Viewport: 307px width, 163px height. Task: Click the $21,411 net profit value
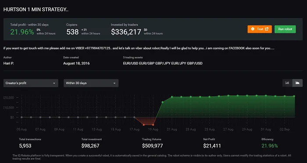tap(212, 146)
